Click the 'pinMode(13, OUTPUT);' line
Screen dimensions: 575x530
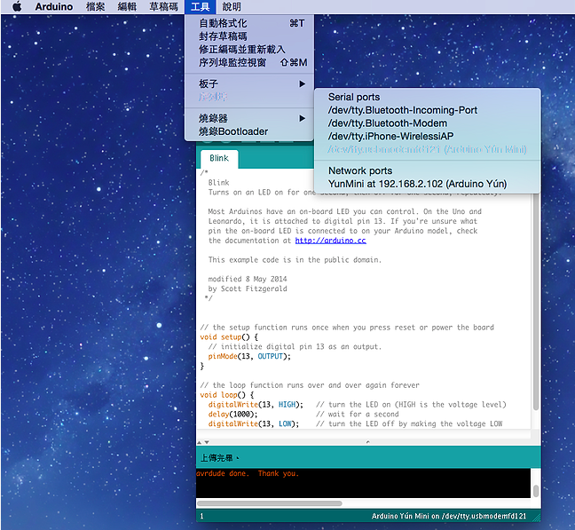[x=249, y=357]
